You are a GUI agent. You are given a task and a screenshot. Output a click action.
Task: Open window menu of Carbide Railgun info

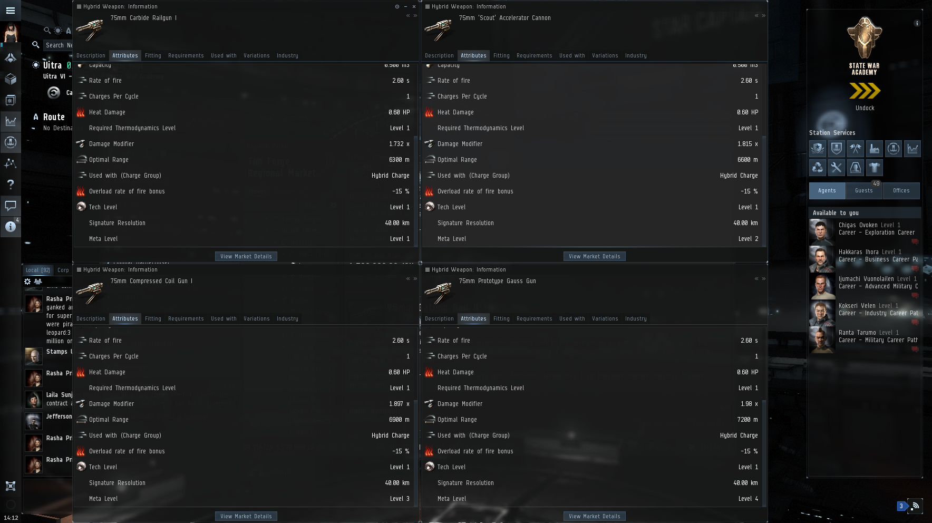[x=79, y=6]
